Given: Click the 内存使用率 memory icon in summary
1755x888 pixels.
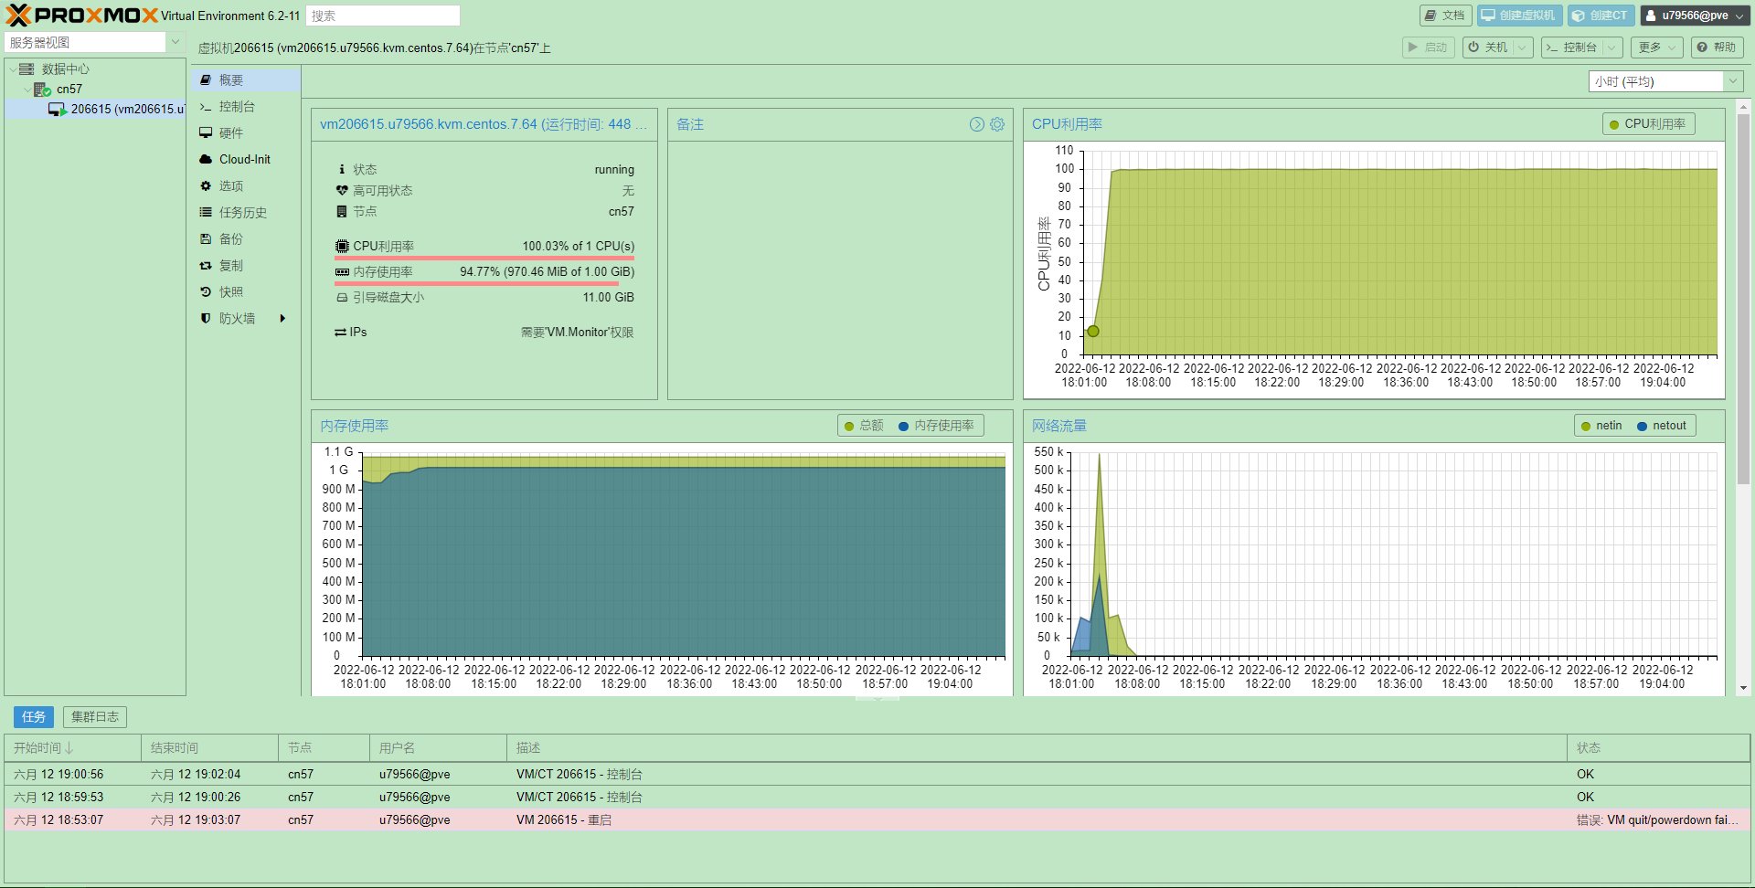Looking at the screenshot, I should pyautogui.click(x=342, y=272).
